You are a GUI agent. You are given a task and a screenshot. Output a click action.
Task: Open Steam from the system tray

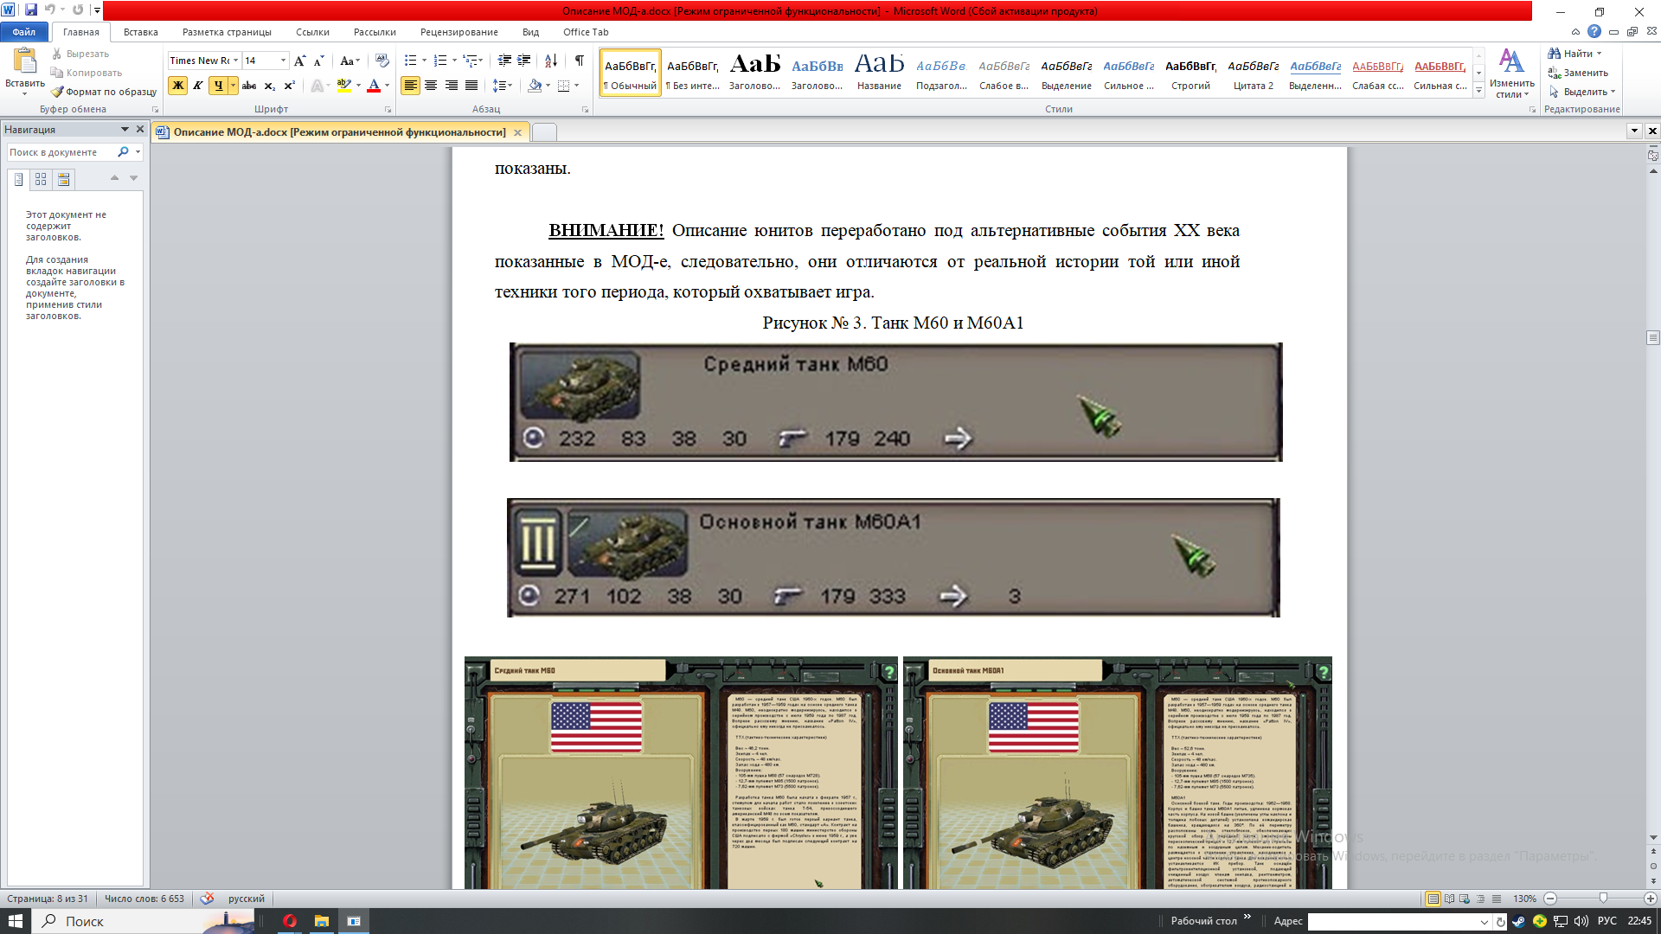[x=1518, y=921]
